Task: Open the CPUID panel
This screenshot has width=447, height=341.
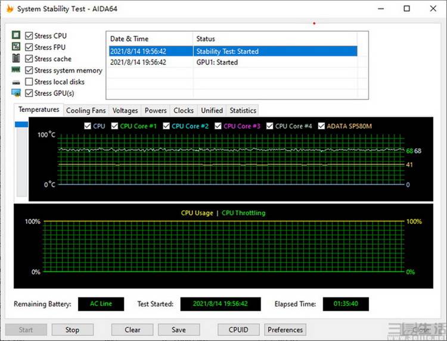Action: (x=238, y=330)
